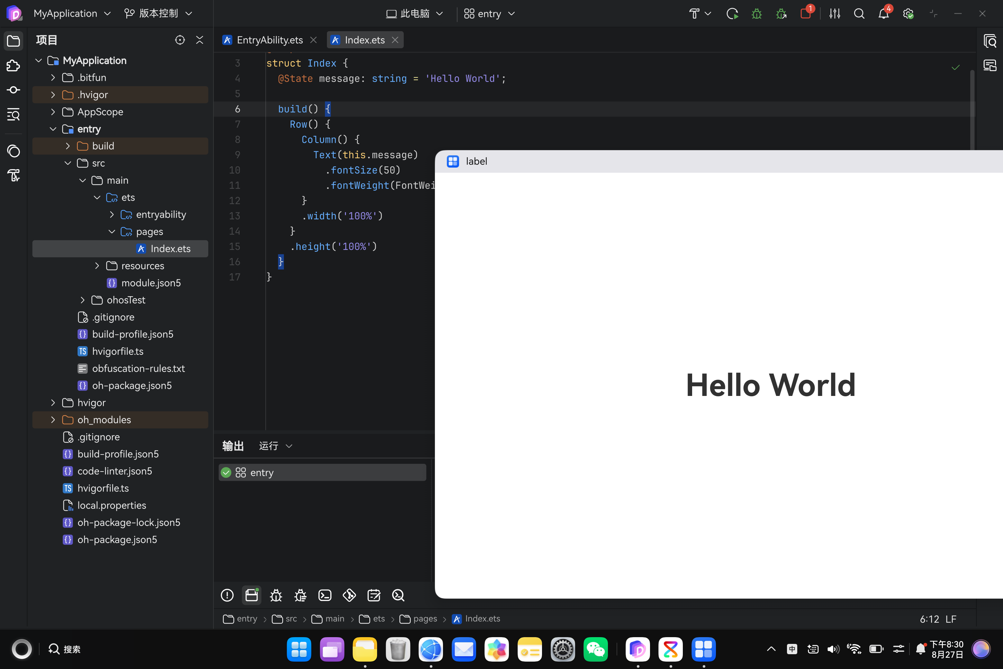Viewport: 1003px width, 669px height.
Task: Click the build hammer icon in left sidebar
Action: pos(14,175)
